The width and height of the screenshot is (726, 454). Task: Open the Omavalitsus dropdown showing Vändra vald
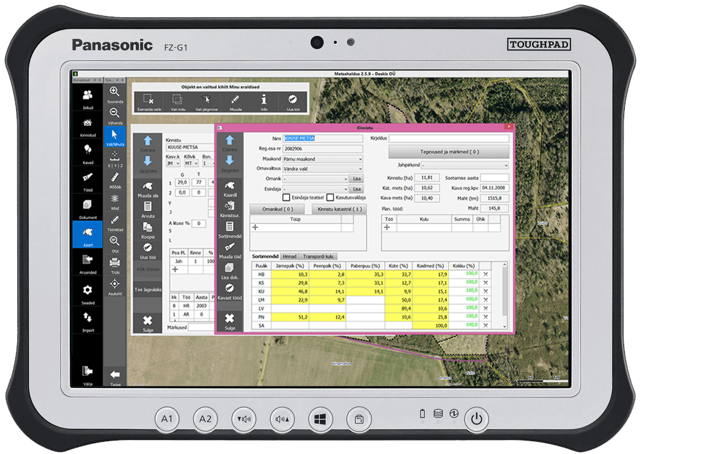(x=323, y=169)
